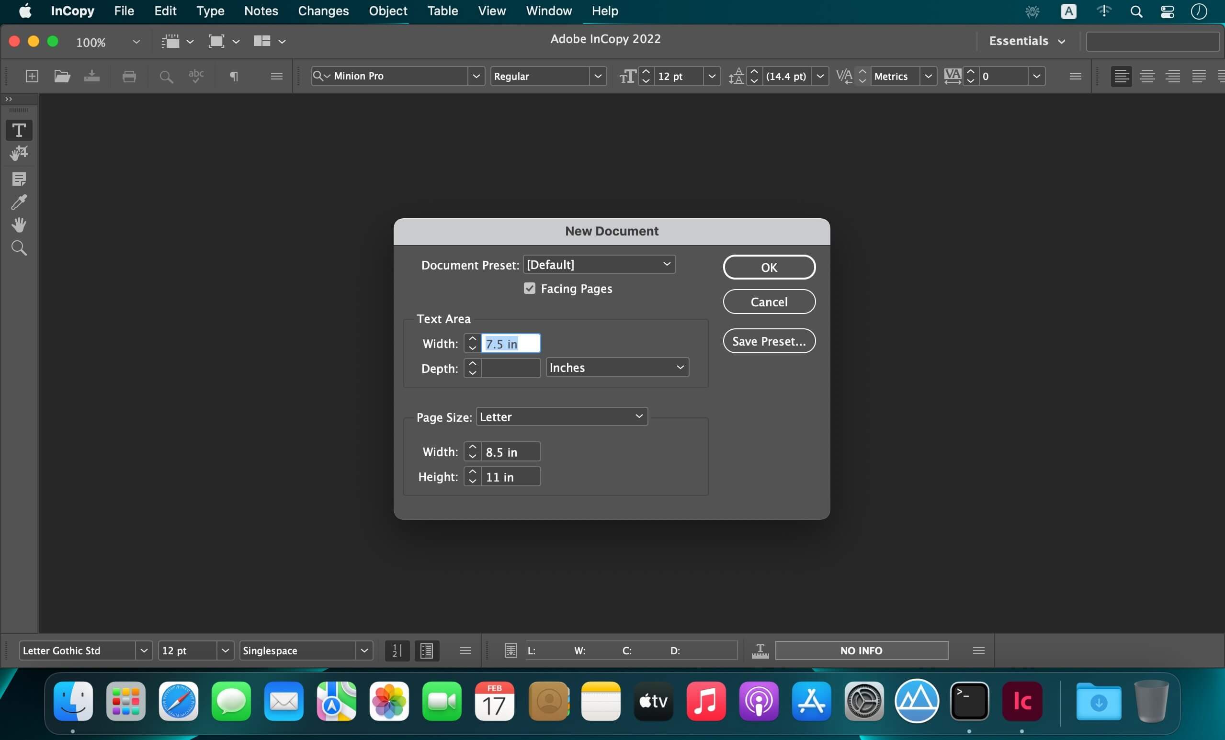Click the Save Preset button
Image resolution: width=1225 pixels, height=740 pixels.
click(769, 340)
